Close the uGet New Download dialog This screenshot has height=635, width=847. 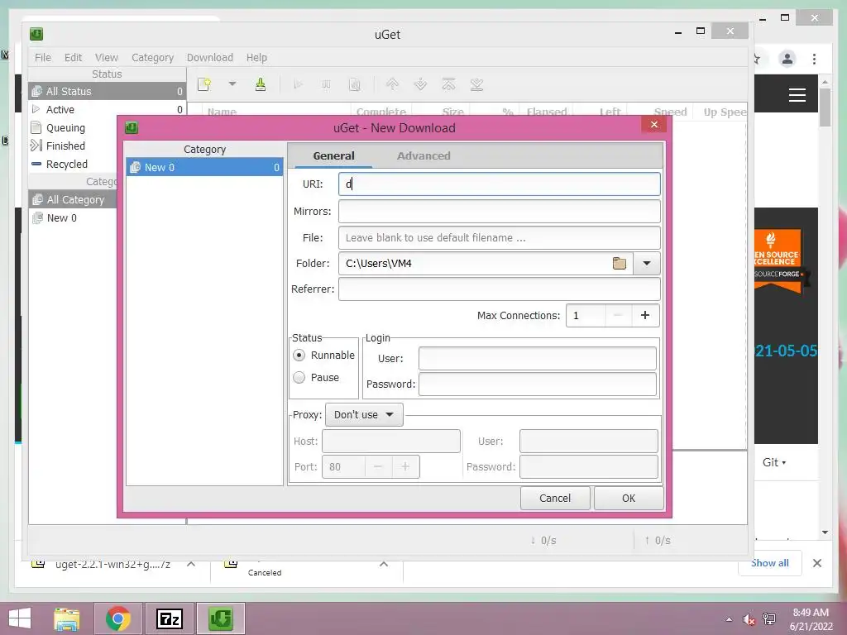click(x=654, y=125)
